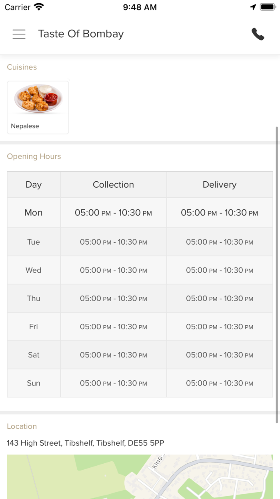Image resolution: width=280 pixels, height=499 pixels.
Task: Tap the location arrow status icon
Action: coord(253,7)
